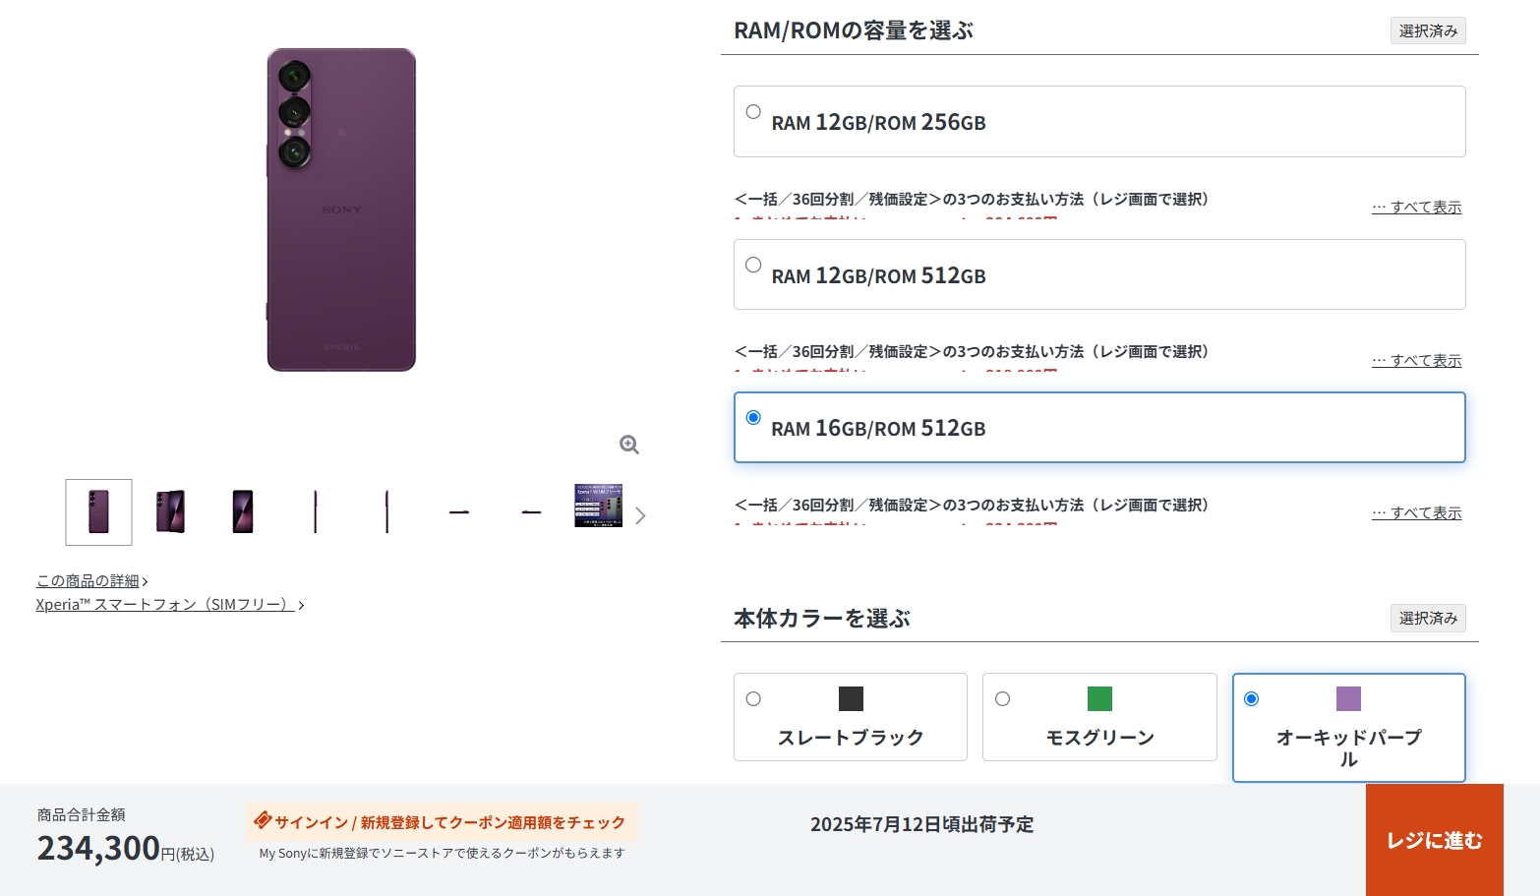Choose オーキッドパープル color radio button
The height and width of the screenshot is (896, 1540).
1251,698
